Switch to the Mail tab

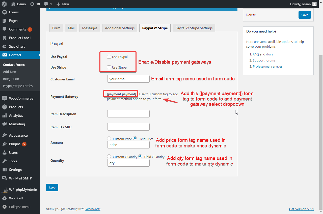[71, 28]
